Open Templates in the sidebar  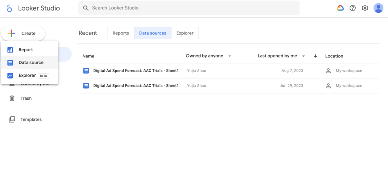(x=25, y=120)
